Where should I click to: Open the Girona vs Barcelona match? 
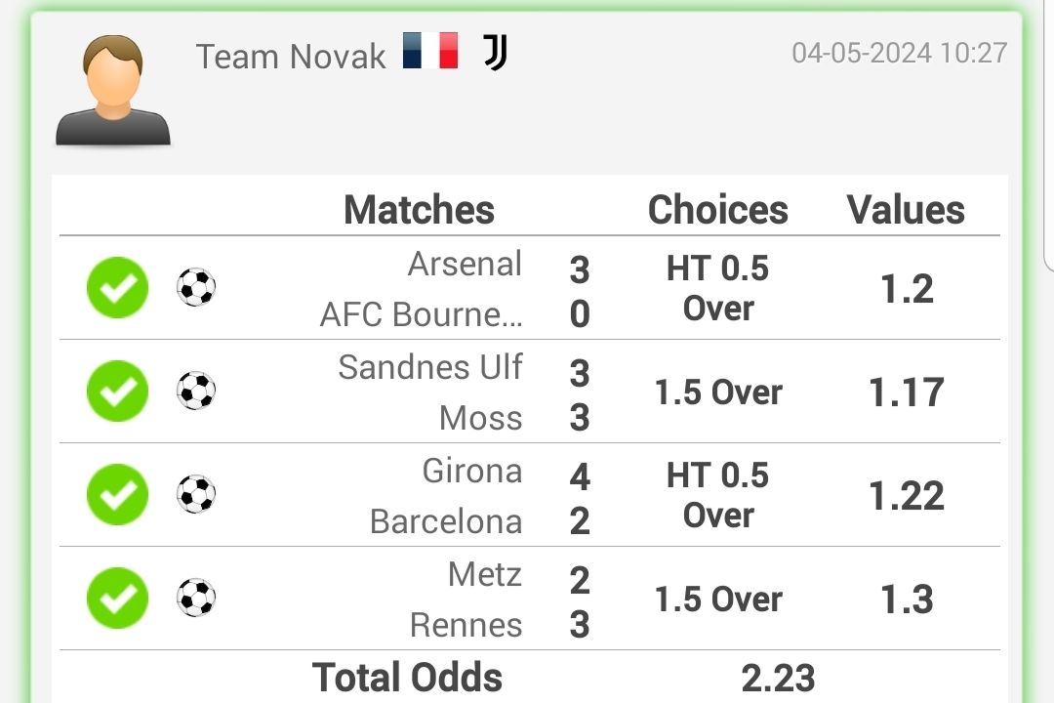[x=480, y=496]
